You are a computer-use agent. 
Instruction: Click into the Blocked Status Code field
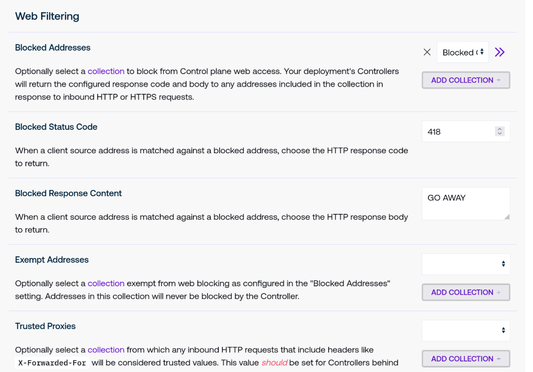456,132
